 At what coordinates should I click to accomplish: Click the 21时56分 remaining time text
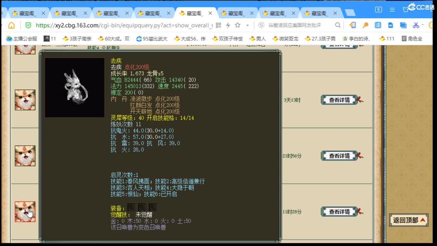pyautogui.click(x=292, y=156)
